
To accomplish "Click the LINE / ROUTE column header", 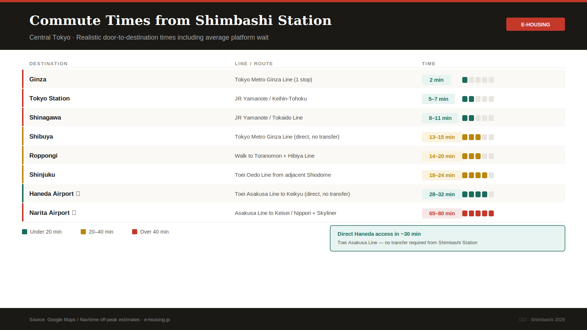I will click(254, 63).
